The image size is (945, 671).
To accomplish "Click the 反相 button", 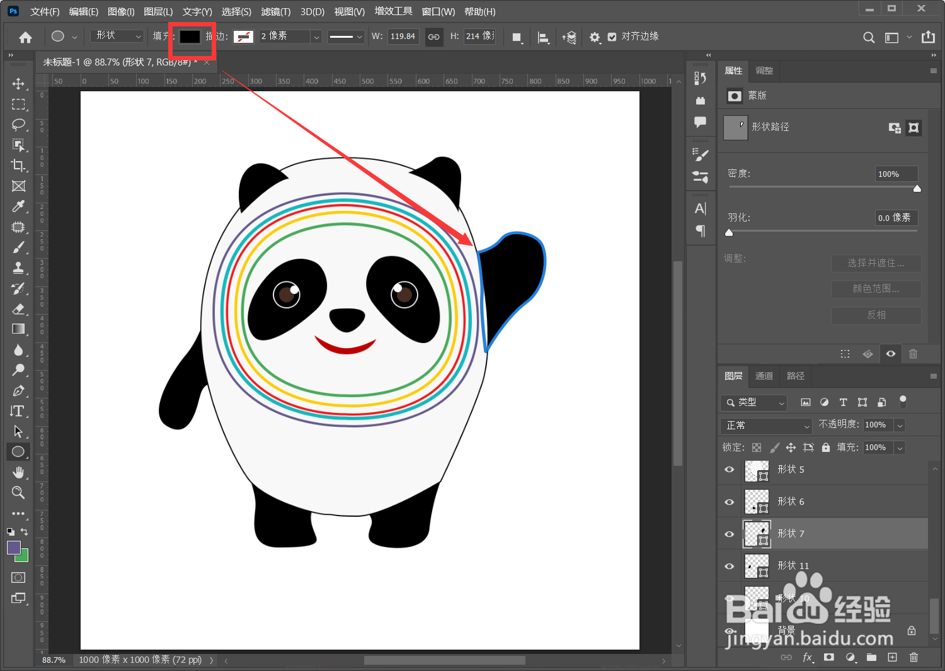I will (x=876, y=315).
